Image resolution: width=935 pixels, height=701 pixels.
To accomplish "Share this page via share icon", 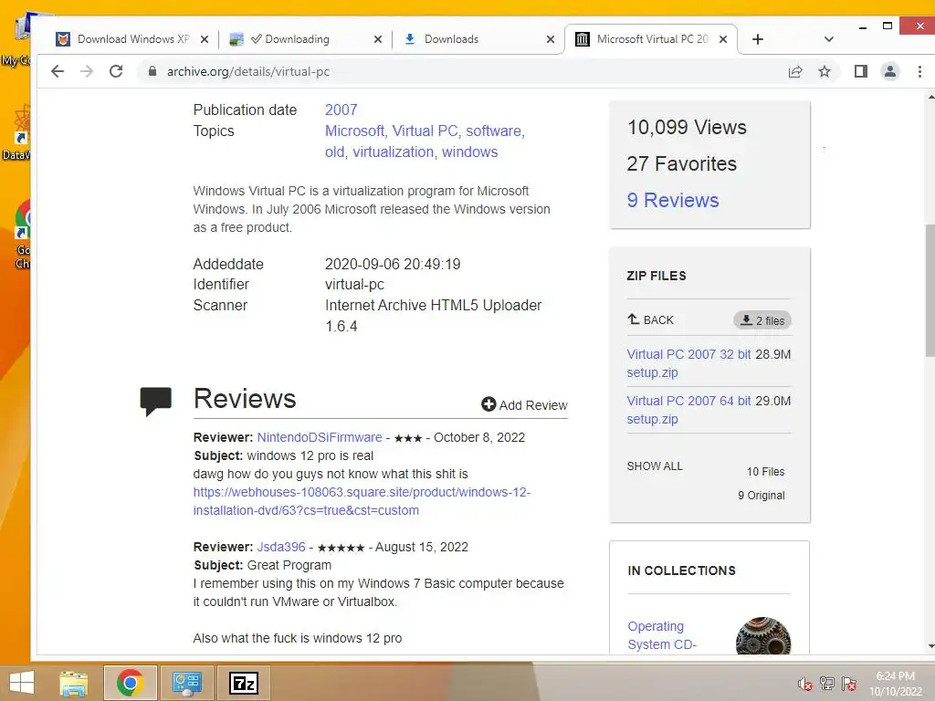I will [x=795, y=72].
